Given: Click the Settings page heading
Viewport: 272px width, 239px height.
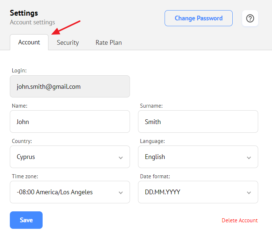Looking at the screenshot, I should (24, 13).
